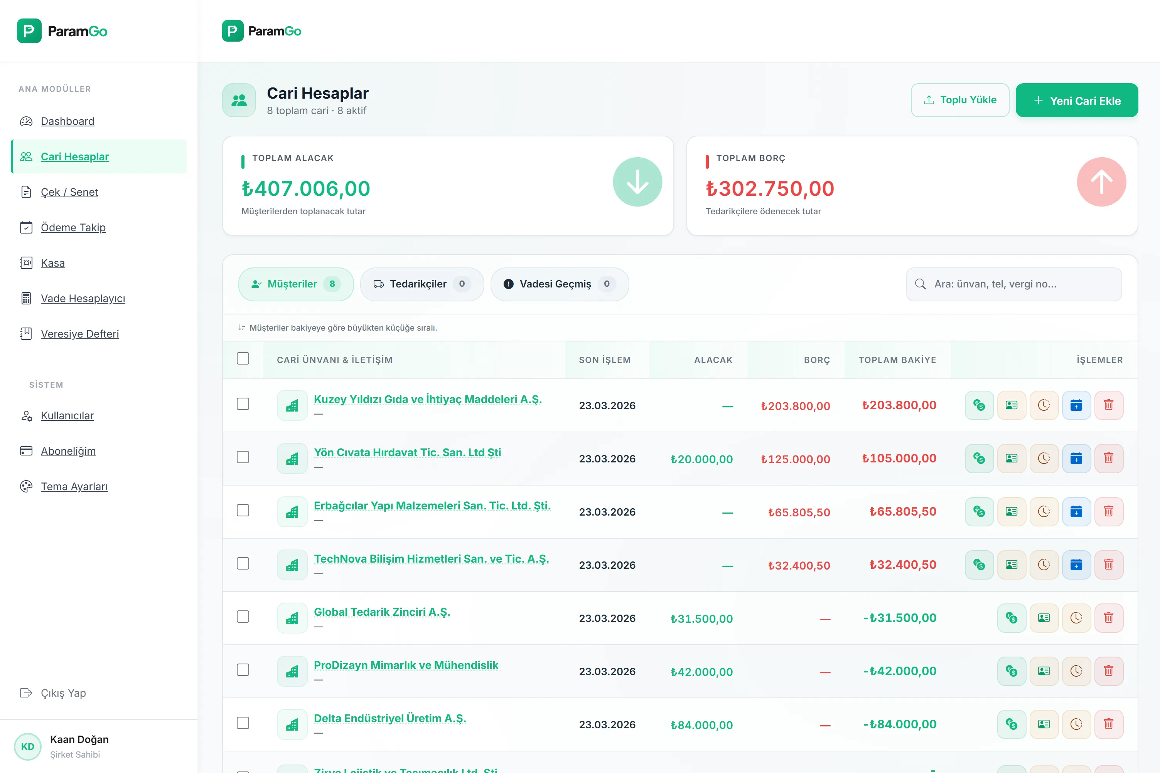The width and height of the screenshot is (1160, 773).
Task: Tick checkbox next to ProDizayn Mimarlık
Action: (x=243, y=670)
